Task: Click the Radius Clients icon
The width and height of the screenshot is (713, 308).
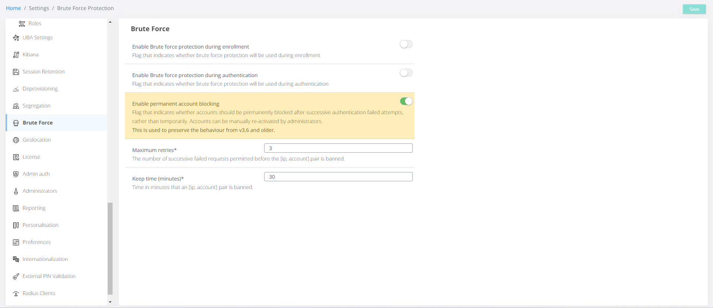Action: 16,294
